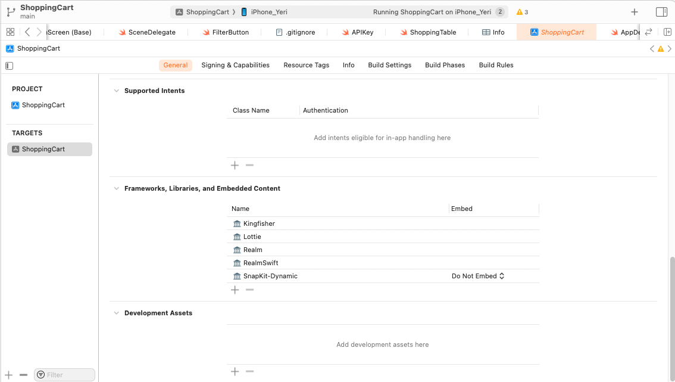This screenshot has height=382, width=675.
Task: Show the 3 warnings in the toolbar
Action: click(x=522, y=12)
